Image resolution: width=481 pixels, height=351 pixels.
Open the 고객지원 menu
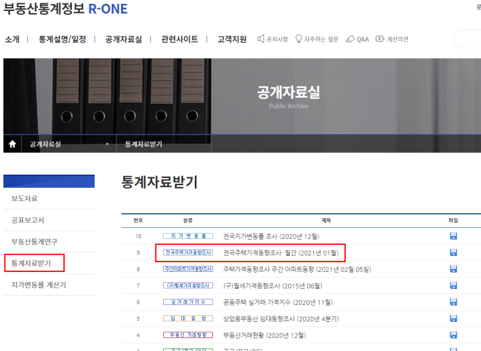point(232,40)
